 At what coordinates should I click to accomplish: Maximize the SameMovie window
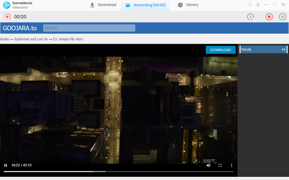coord(275,5)
